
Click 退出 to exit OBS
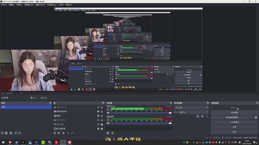point(234,132)
